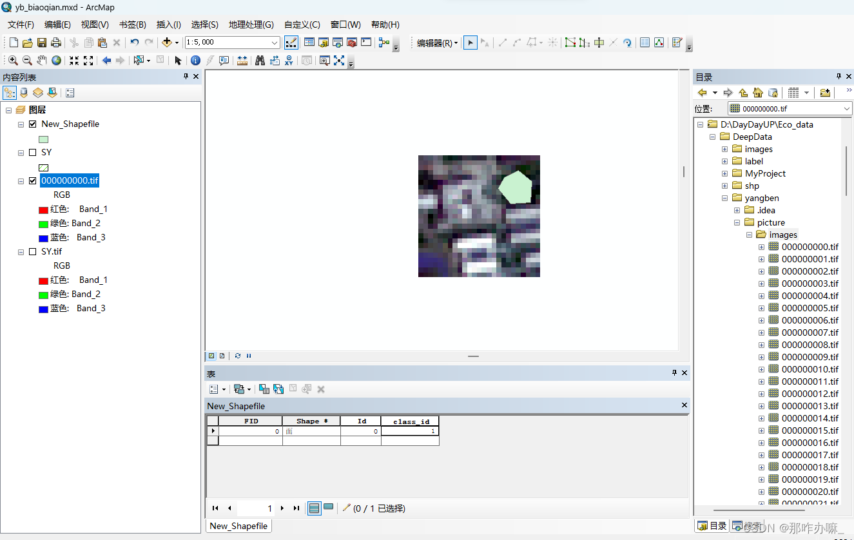Viewport: 854px width, 540px height.
Task: Open the 编辑(E) menu
Action: click(57, 24)
